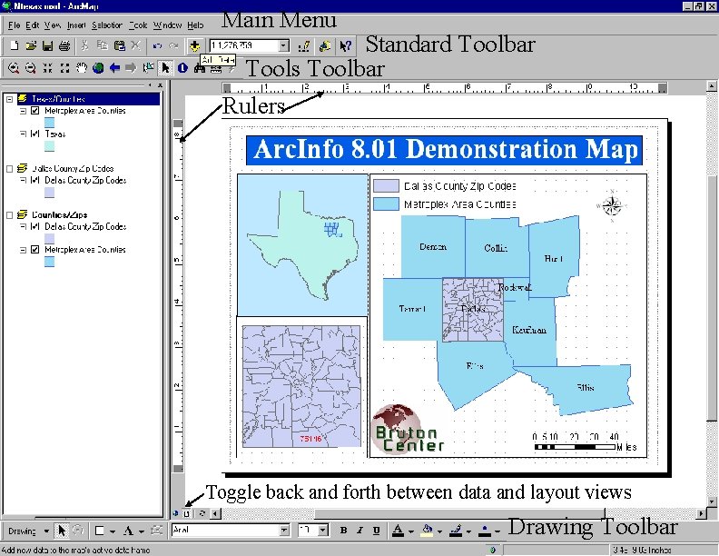Click the Cut scissors icon
Image resolution: width=719 pixels, height=556 pixels.
point(84,45)
